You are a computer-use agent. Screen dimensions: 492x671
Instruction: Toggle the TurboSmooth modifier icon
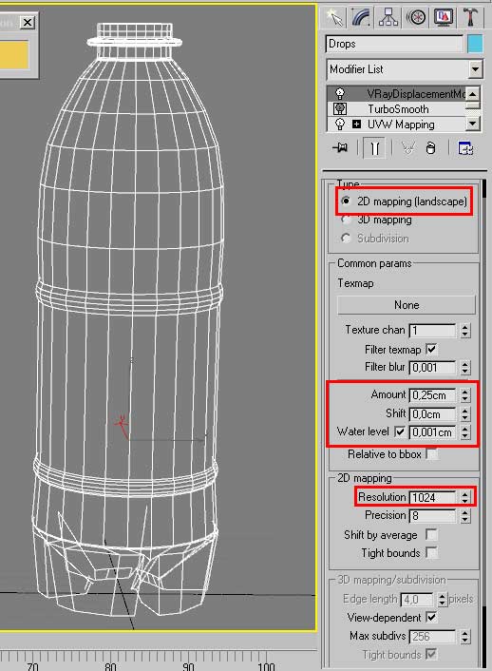point(340,108)
